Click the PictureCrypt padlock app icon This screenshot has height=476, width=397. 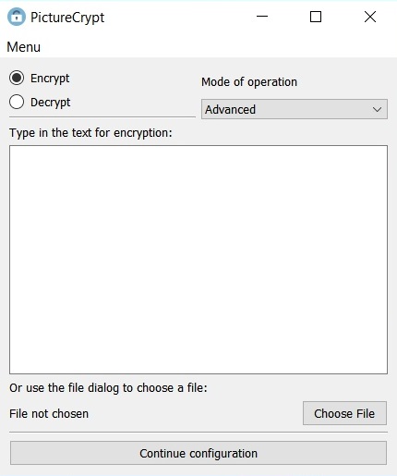coord(17,17)
